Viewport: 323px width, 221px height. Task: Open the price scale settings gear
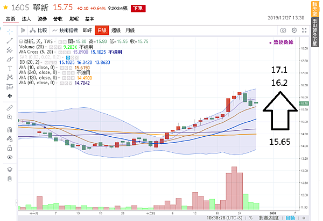[x=304, y=218]
